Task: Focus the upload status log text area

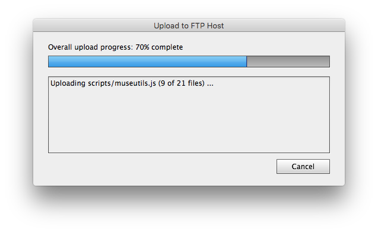Action: pos(189,115)
